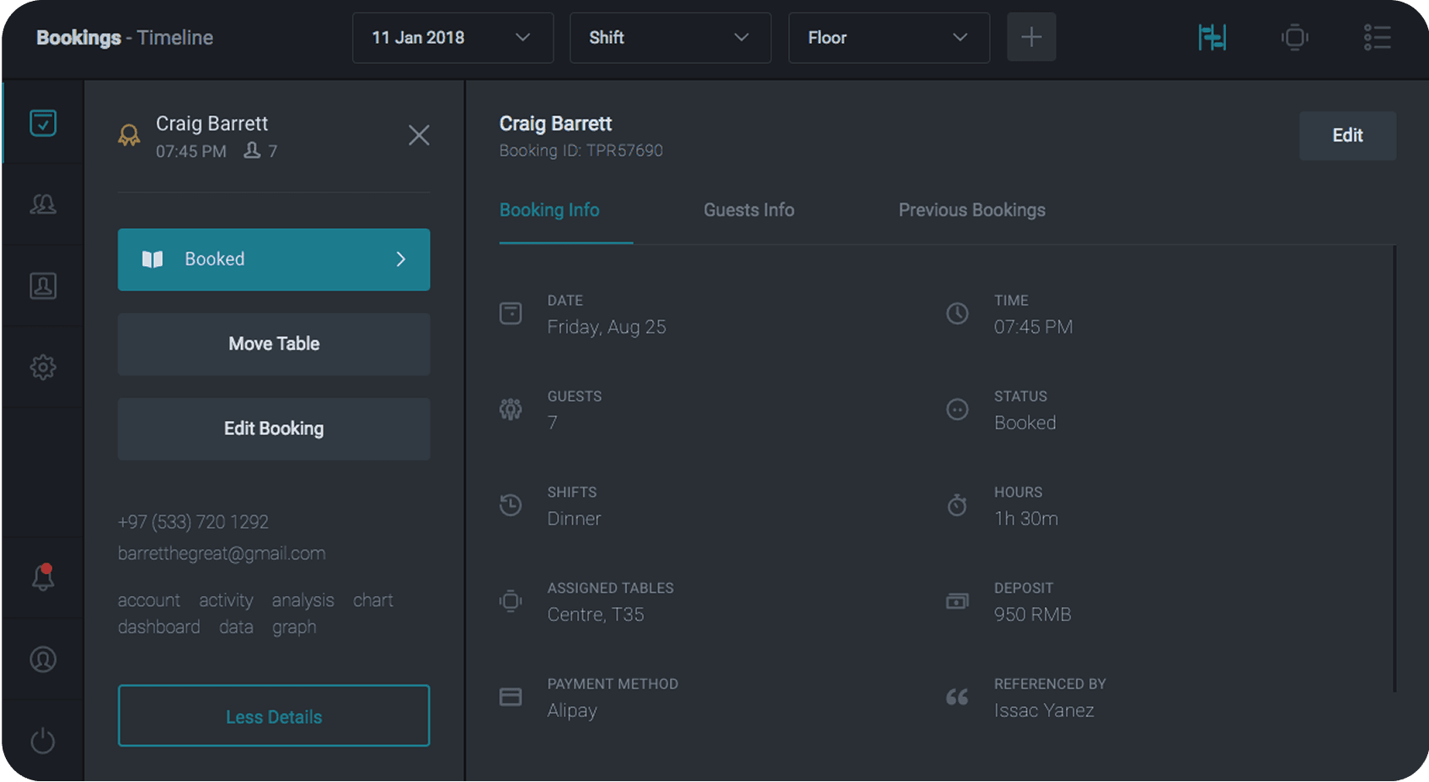The width and height of the screenshot is (1429, 782).
Task: Switch to Timeline view icon
Action: [x=1212, y=37]
